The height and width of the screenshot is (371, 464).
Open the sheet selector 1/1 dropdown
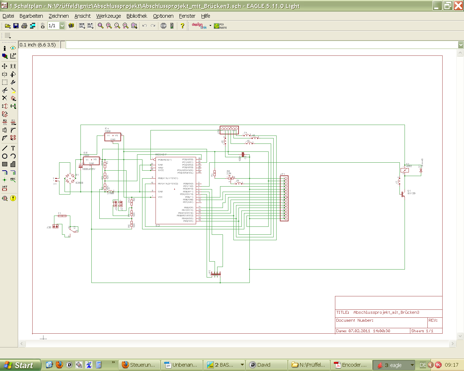tap(62, 26)
